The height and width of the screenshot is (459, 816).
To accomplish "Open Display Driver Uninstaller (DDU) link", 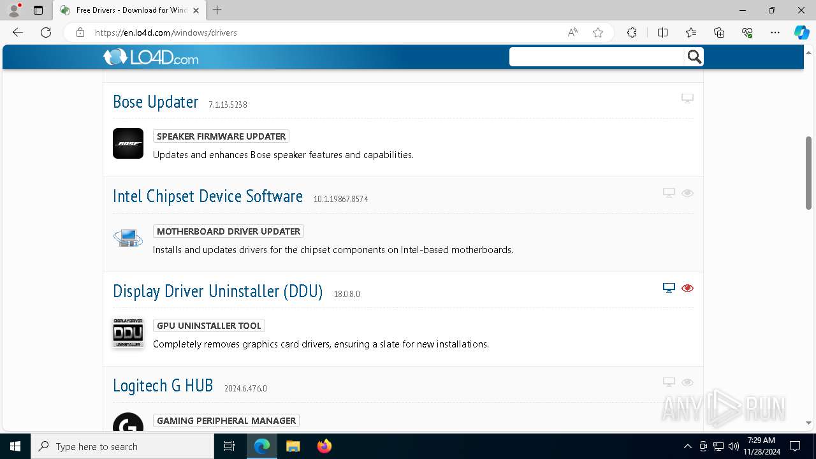I will [218, 291].
